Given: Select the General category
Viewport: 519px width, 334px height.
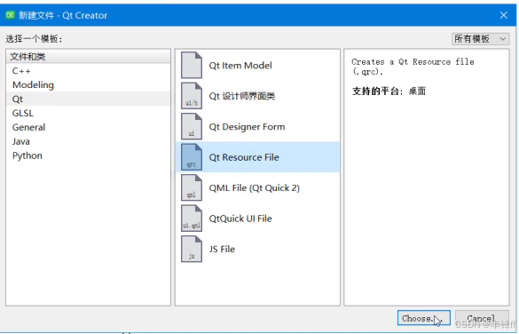Looking at the screenshot, I should 88,127.
